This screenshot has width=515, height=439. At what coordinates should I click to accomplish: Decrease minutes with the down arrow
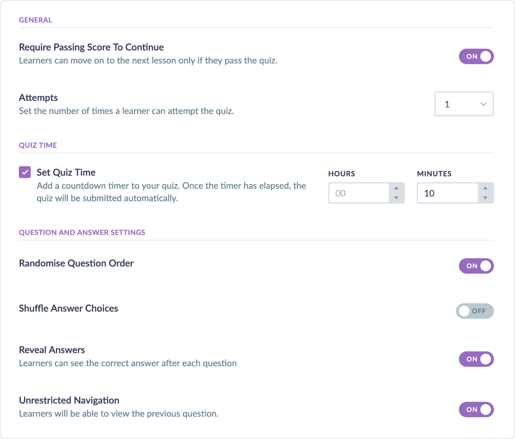click(x=485, y=198)
